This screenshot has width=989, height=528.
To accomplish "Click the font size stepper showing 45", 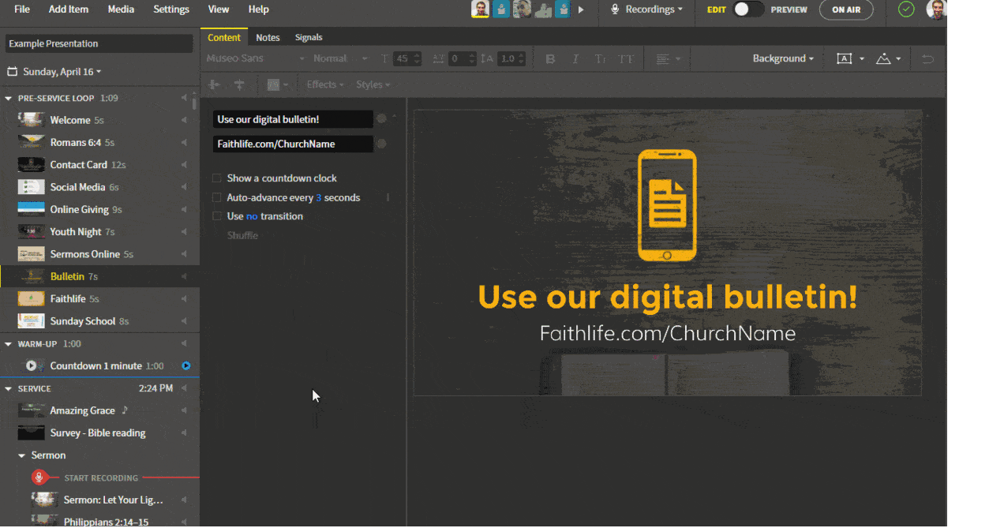I will (x=408, y=58).
